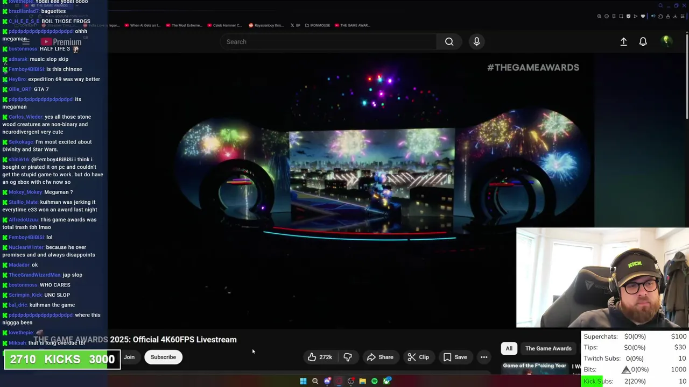Open Discord from the taskbar

point(327,381)
